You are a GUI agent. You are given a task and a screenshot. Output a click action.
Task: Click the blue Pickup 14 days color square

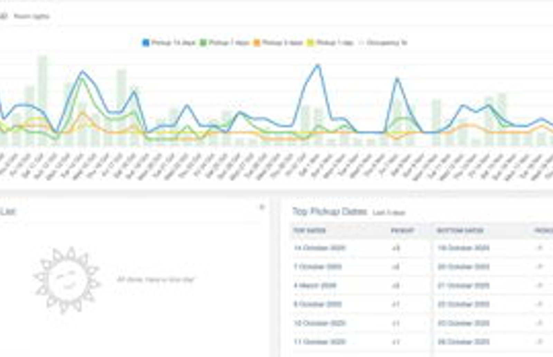[146, 43]
